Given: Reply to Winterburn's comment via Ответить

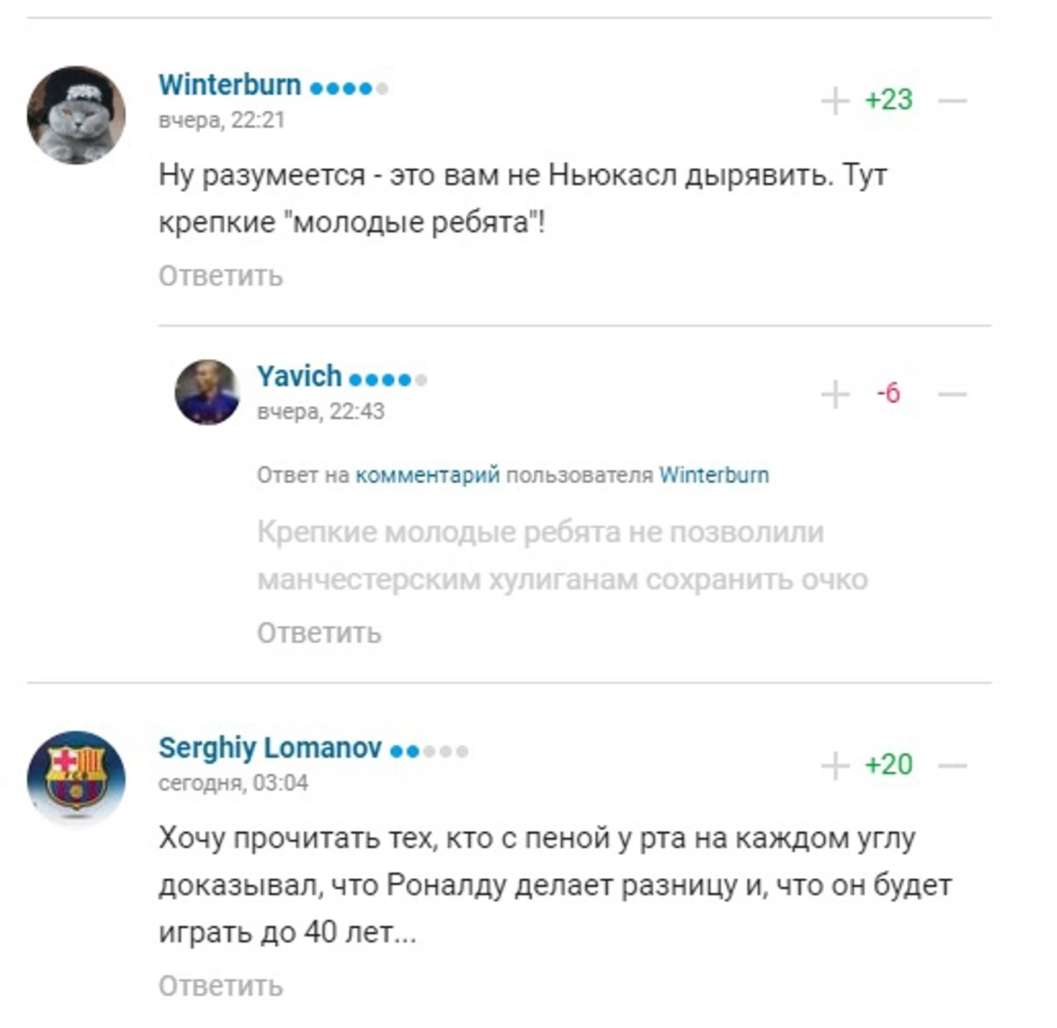Looking at the screenshot, I should pyautogui.click(x=221, y=276).
